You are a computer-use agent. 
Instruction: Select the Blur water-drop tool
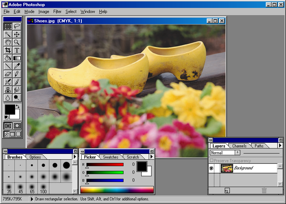coord(8,98)
